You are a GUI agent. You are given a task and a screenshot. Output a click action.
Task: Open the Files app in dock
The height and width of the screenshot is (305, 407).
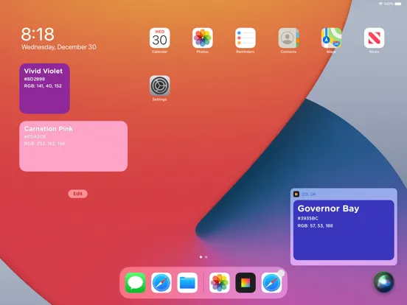[x=187, y=282]
